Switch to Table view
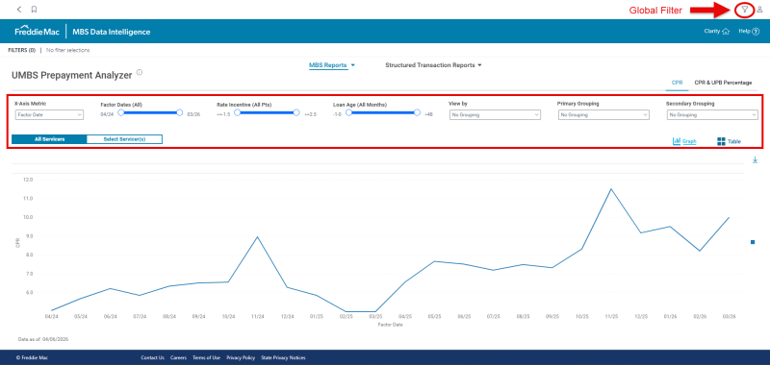 coord(729,141)
